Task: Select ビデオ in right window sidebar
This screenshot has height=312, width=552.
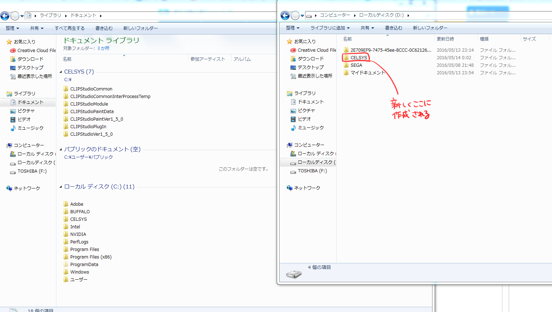Action: [x=301, y=119]
